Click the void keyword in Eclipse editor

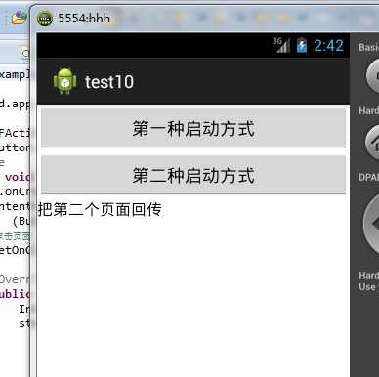(18, 177)
